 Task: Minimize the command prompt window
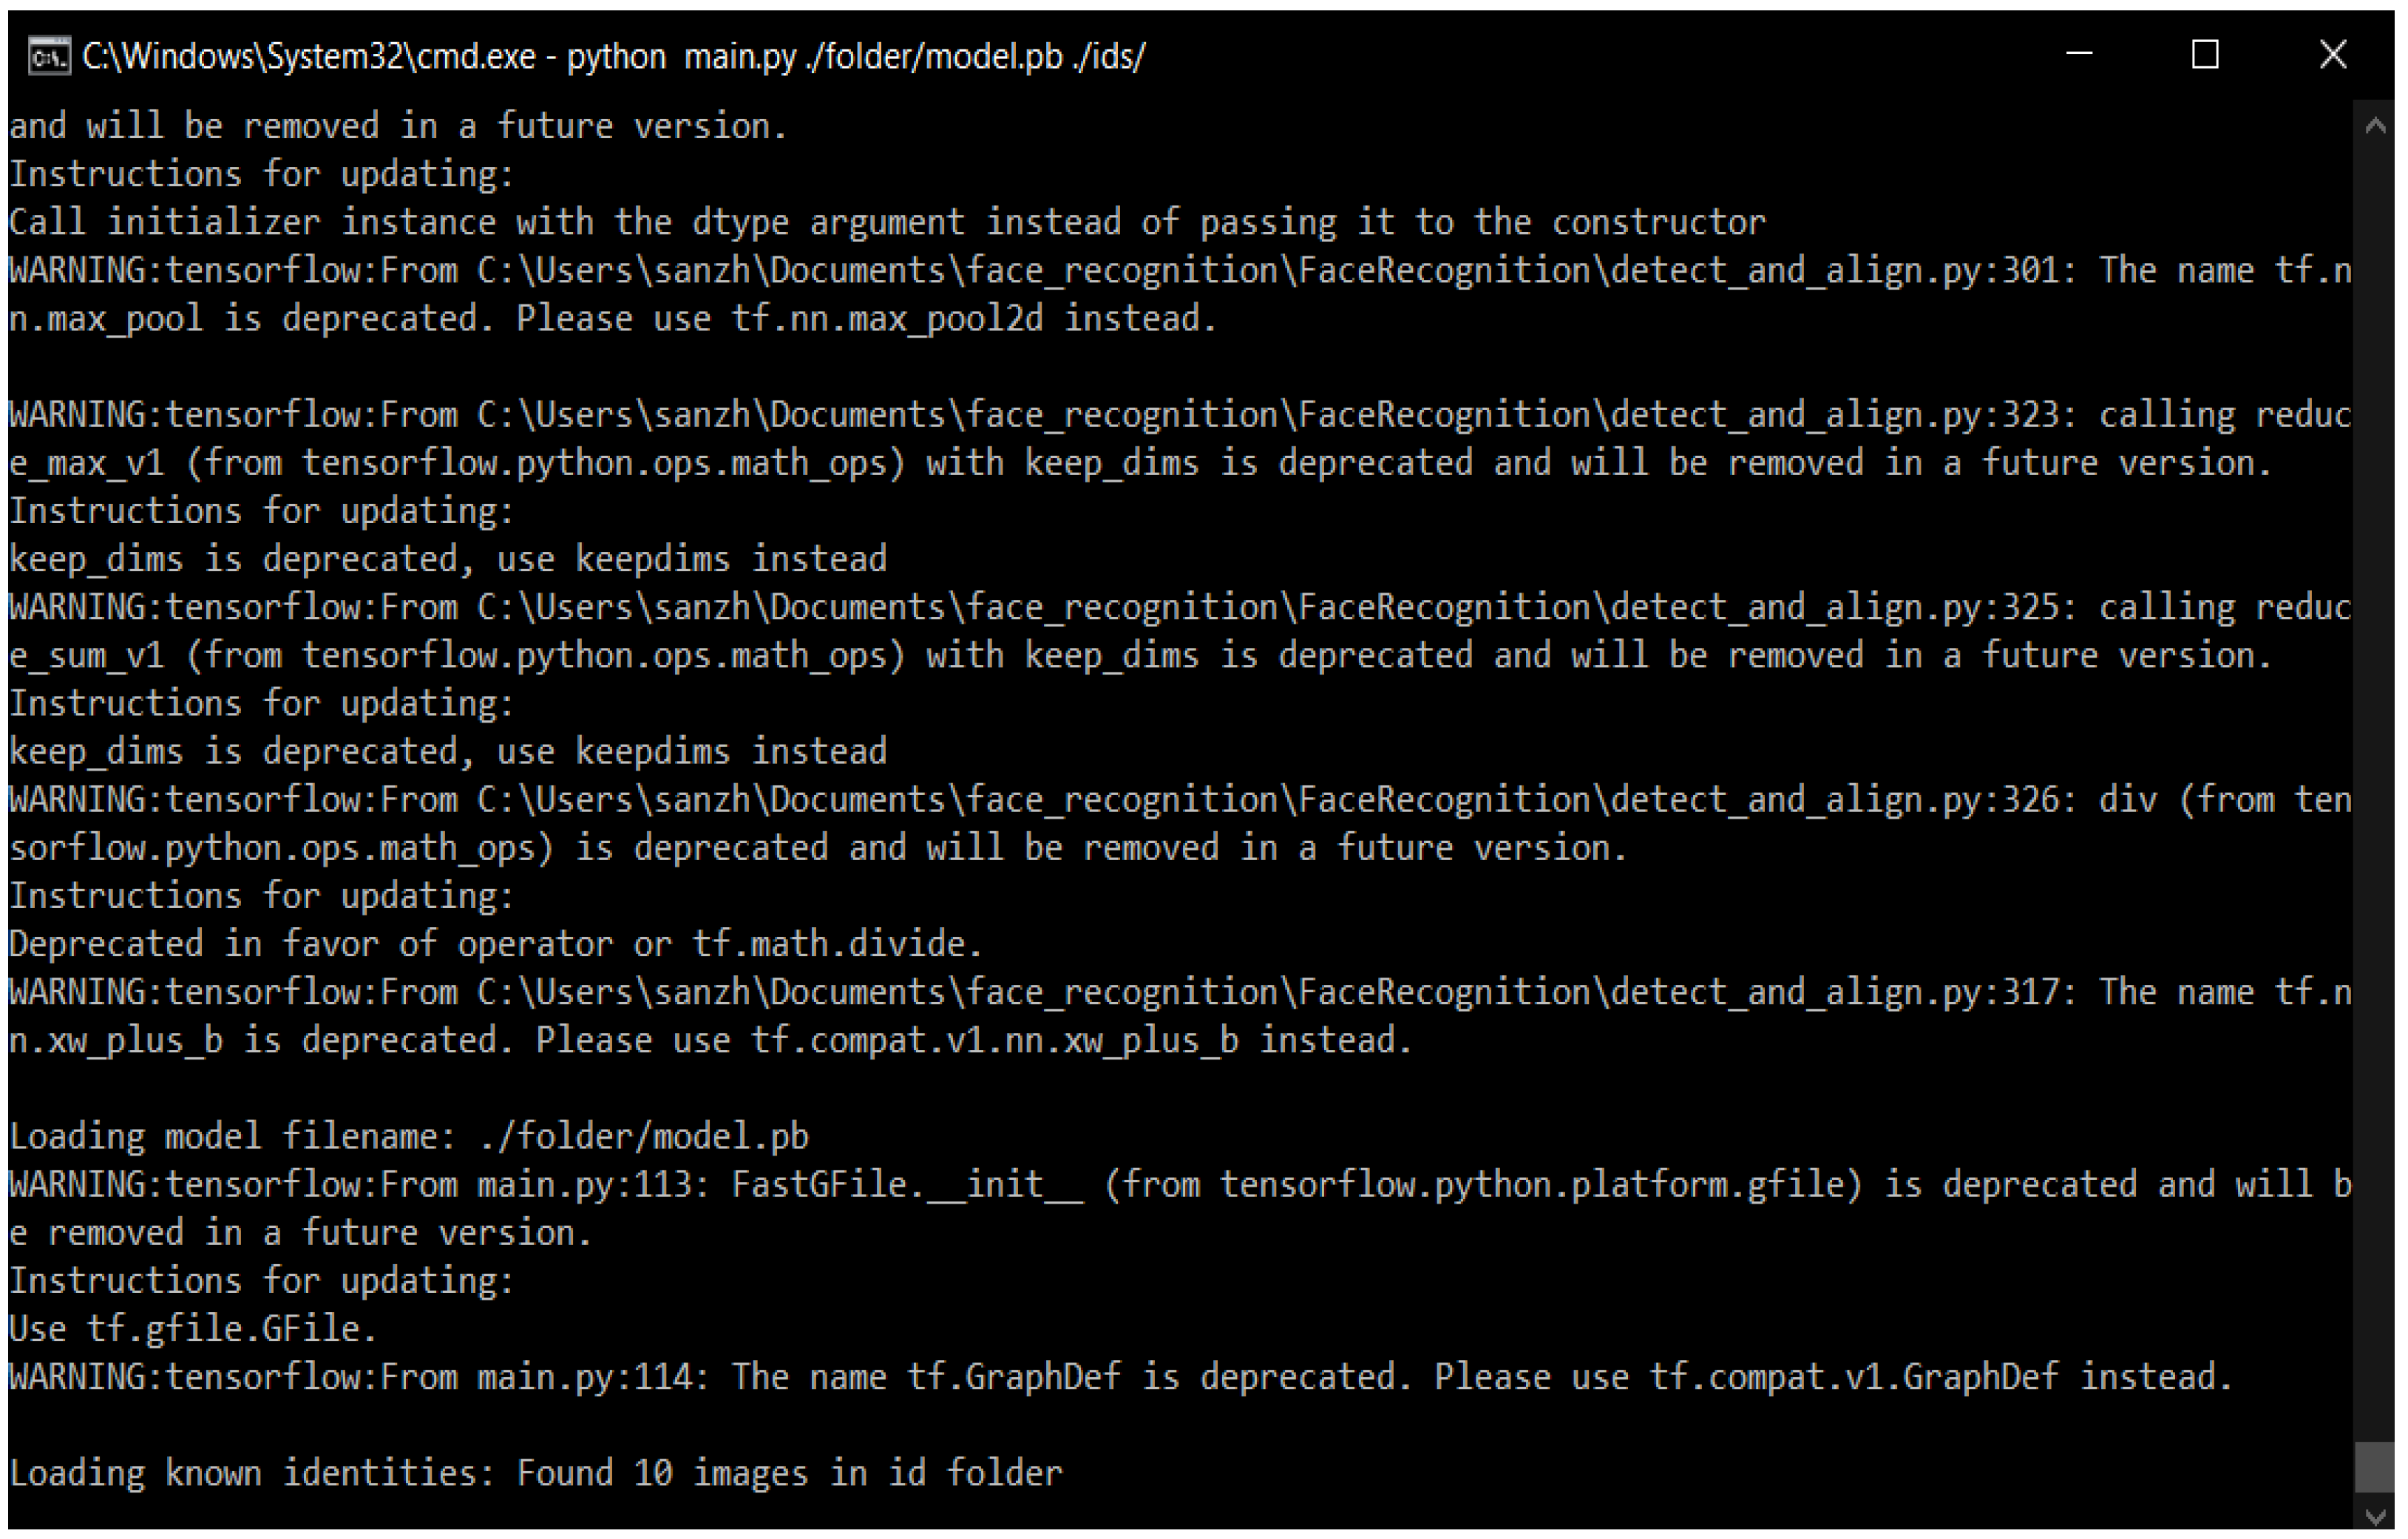[x=2079, y=55]
